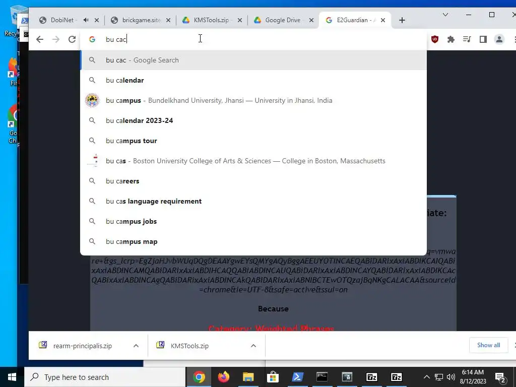Viewport: 516px width, 387px height.
Task: Open the media control toolbar icon
Action: [x=467, y=39]
